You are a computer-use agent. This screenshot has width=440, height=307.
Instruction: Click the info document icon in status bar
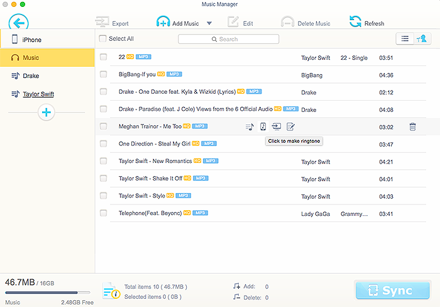click(111, 291)
